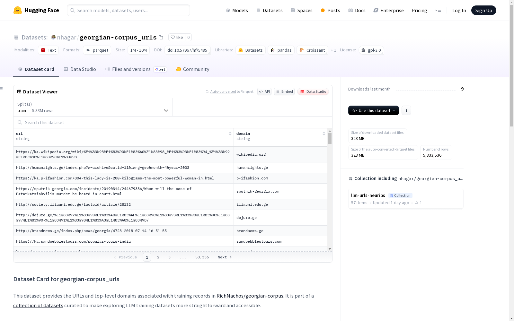Open Posts in the top navigation
The image size is (514, 321).
pyautogui.click(x=330, y=10)
